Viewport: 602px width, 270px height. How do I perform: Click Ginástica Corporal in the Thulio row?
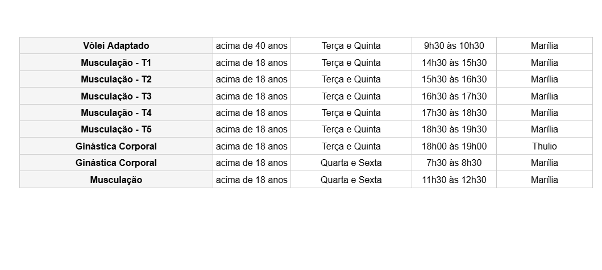pos(116,146)
